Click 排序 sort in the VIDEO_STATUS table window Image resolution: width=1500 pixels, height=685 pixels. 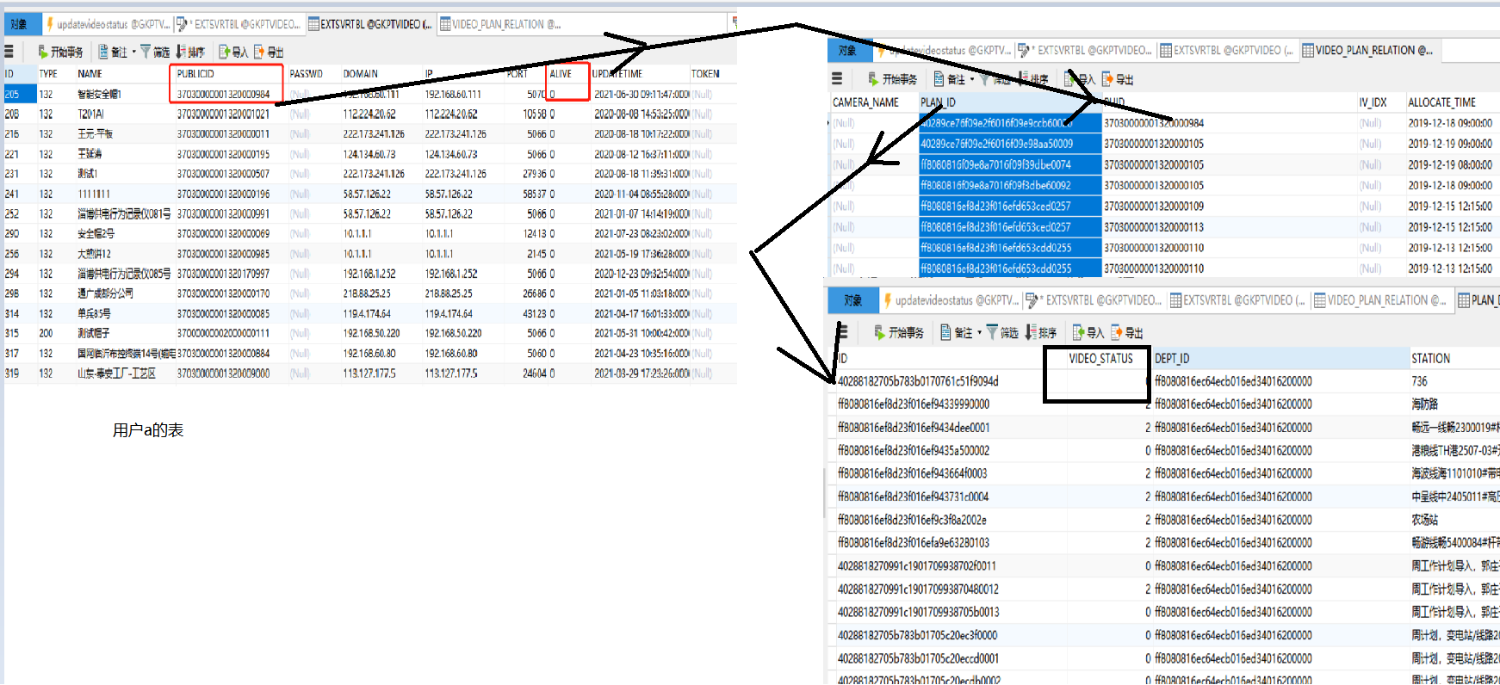(x=1041, y=332)
